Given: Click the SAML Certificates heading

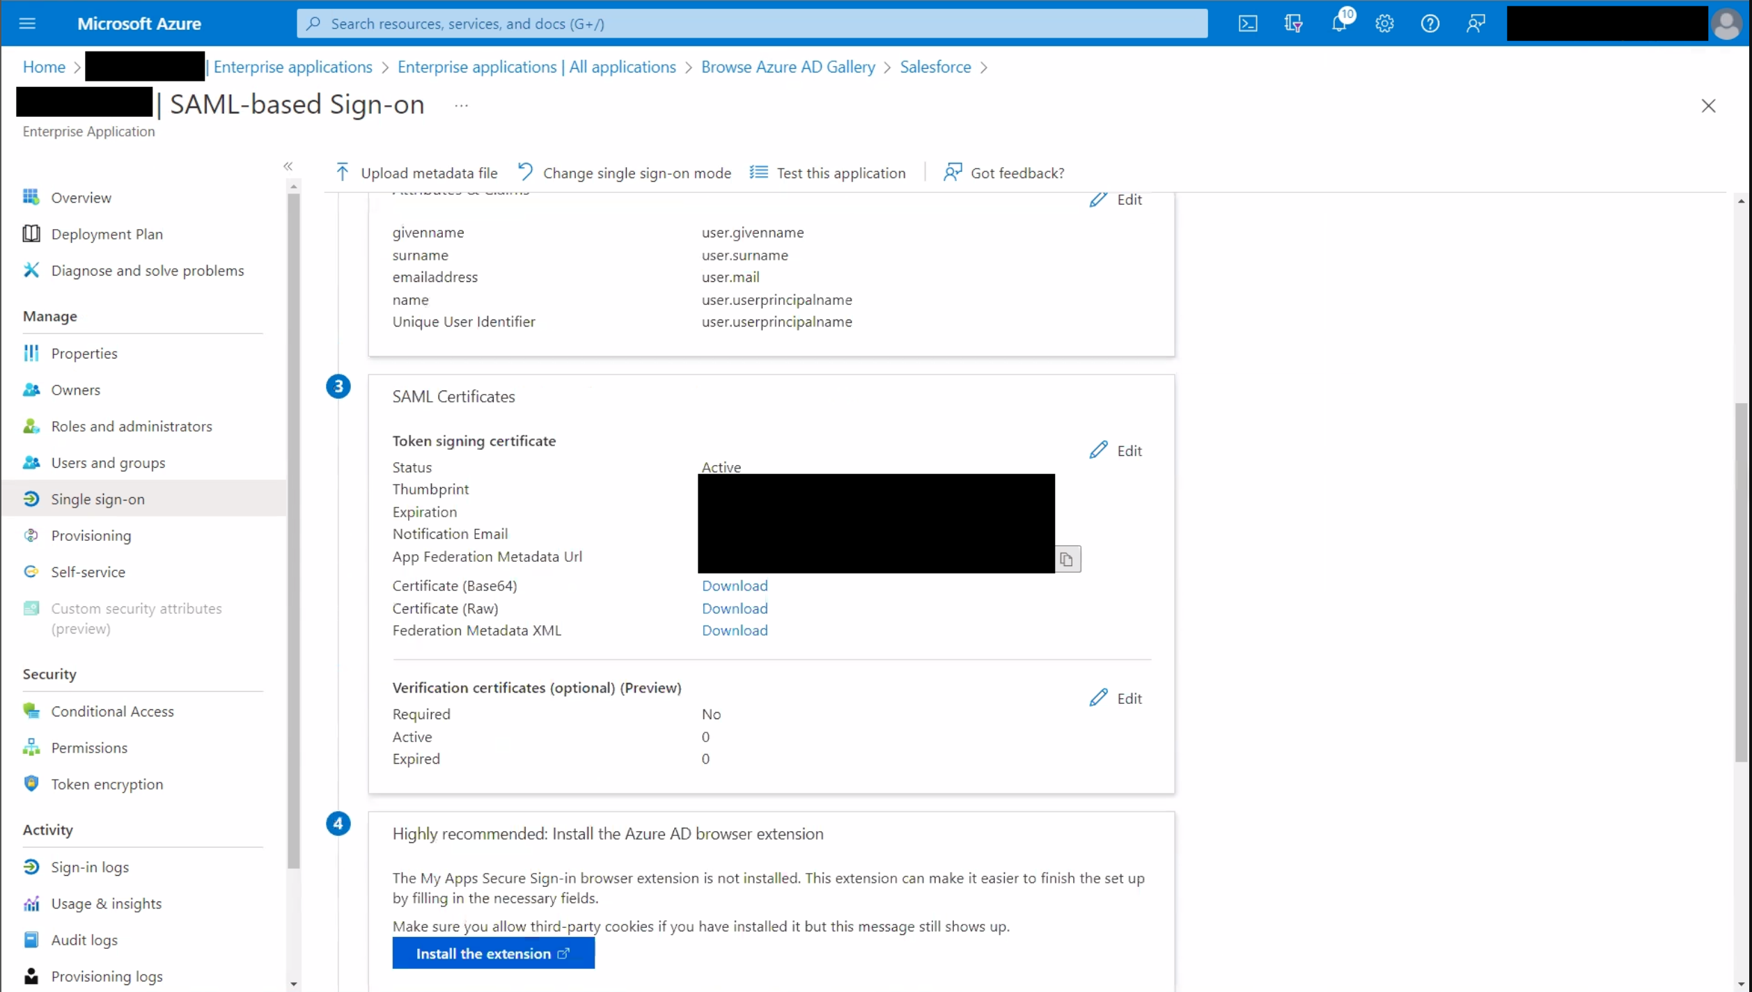Looking at the screenshot, I should [x=453, y=396].
